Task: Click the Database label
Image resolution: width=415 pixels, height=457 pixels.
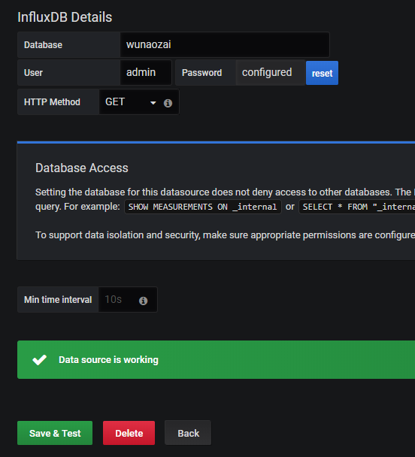Action: [x=43, y=45]
